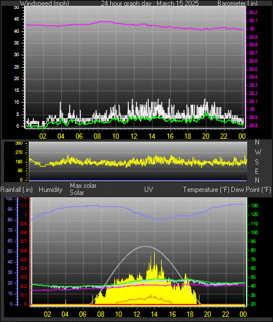Click barometer axis value 28.9

coord(253,117)
